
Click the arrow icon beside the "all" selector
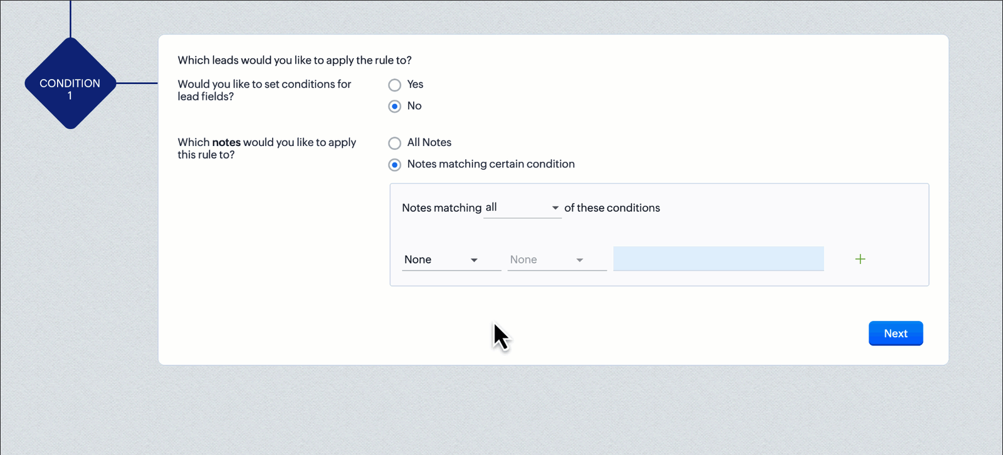(x=555, y=208)
